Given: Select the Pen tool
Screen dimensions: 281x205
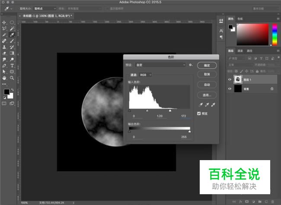Looking at the screenshot, I should click(x=4, y=66).
